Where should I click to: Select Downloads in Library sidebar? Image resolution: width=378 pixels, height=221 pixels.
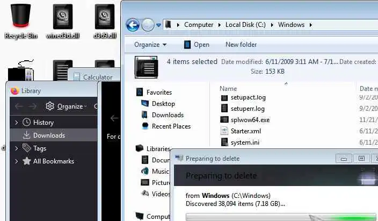point(54,136)
